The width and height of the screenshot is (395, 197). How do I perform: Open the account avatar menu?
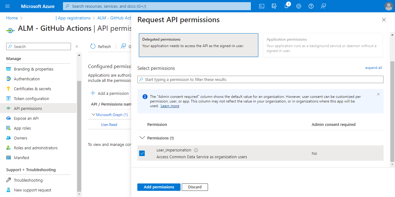(x=389, y=6)
